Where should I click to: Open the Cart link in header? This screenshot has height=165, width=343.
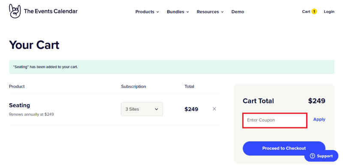306,12
